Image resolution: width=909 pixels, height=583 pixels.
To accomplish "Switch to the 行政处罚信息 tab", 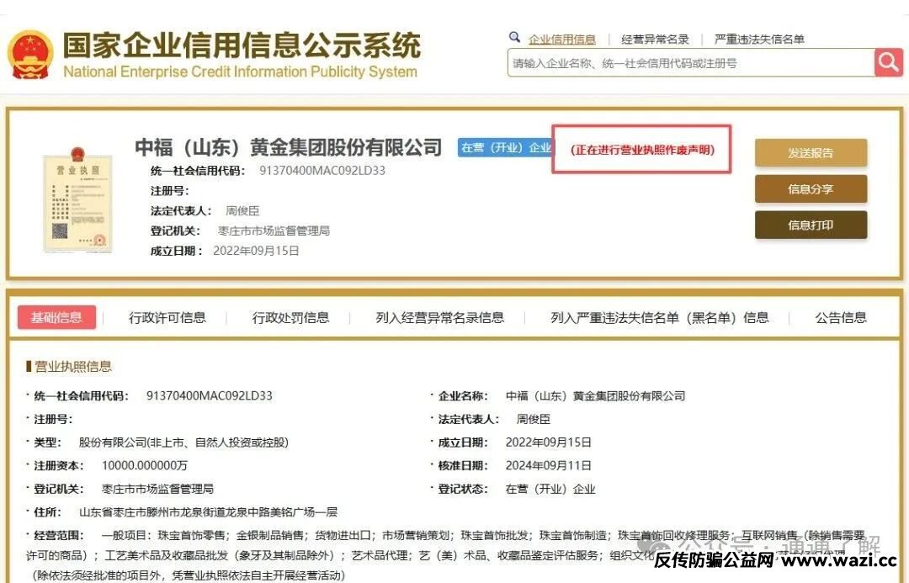I will click(290, 317).
